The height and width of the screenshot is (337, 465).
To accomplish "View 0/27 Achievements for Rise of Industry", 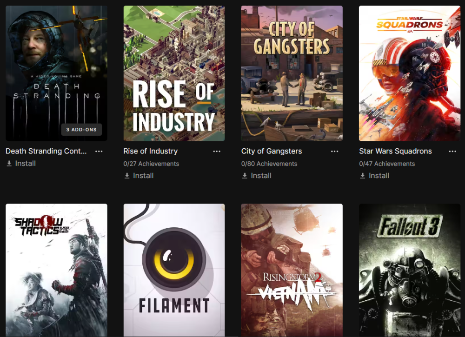I will (151, 164).
